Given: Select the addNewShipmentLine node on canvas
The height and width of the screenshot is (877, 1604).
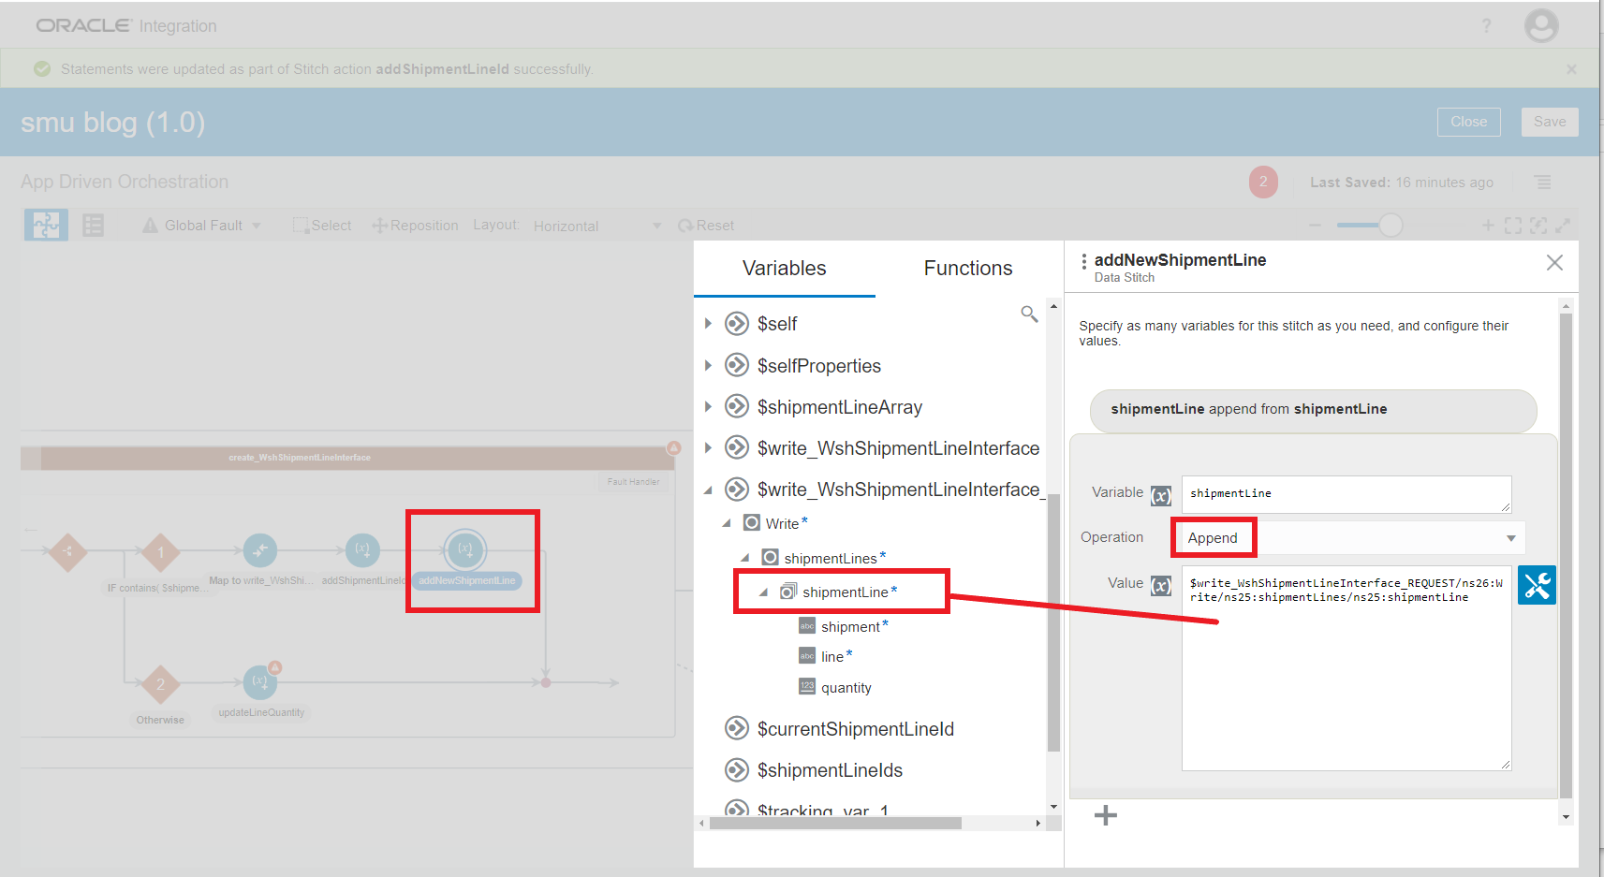Looking at the screenshot, I should [x=465, y=550].
